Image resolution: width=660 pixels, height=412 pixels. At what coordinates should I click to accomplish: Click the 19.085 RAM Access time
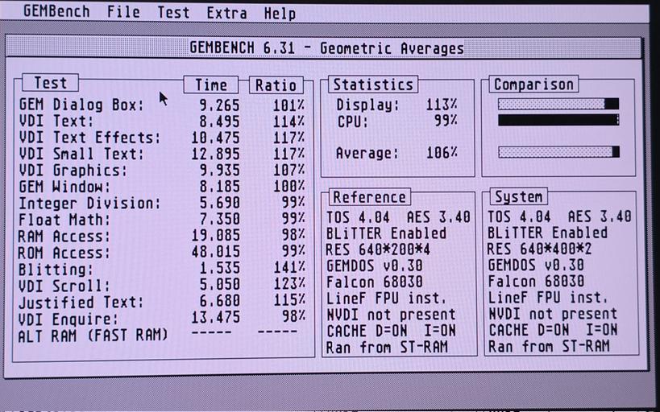215,235
